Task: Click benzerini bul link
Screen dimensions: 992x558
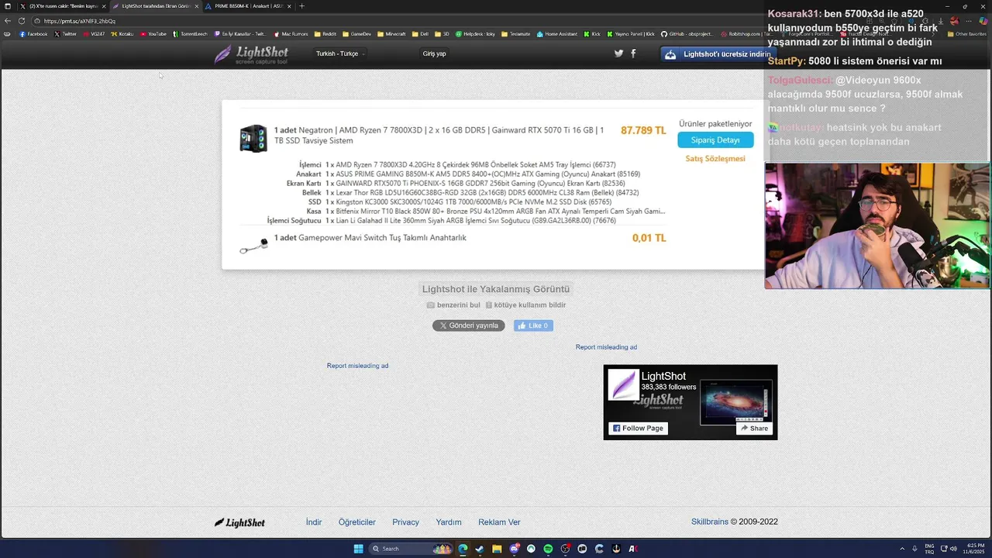Action: pos(453,305)
